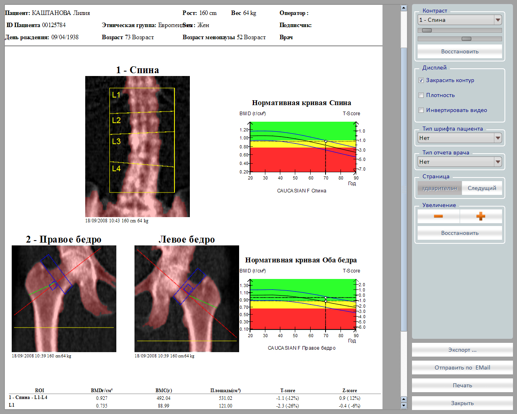
Task: Click the orange plus zoom-in icon
Action: pos(481,216)
